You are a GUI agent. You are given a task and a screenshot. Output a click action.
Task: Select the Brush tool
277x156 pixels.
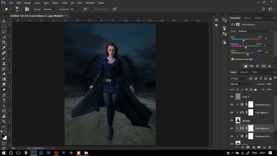click(4, 58)
